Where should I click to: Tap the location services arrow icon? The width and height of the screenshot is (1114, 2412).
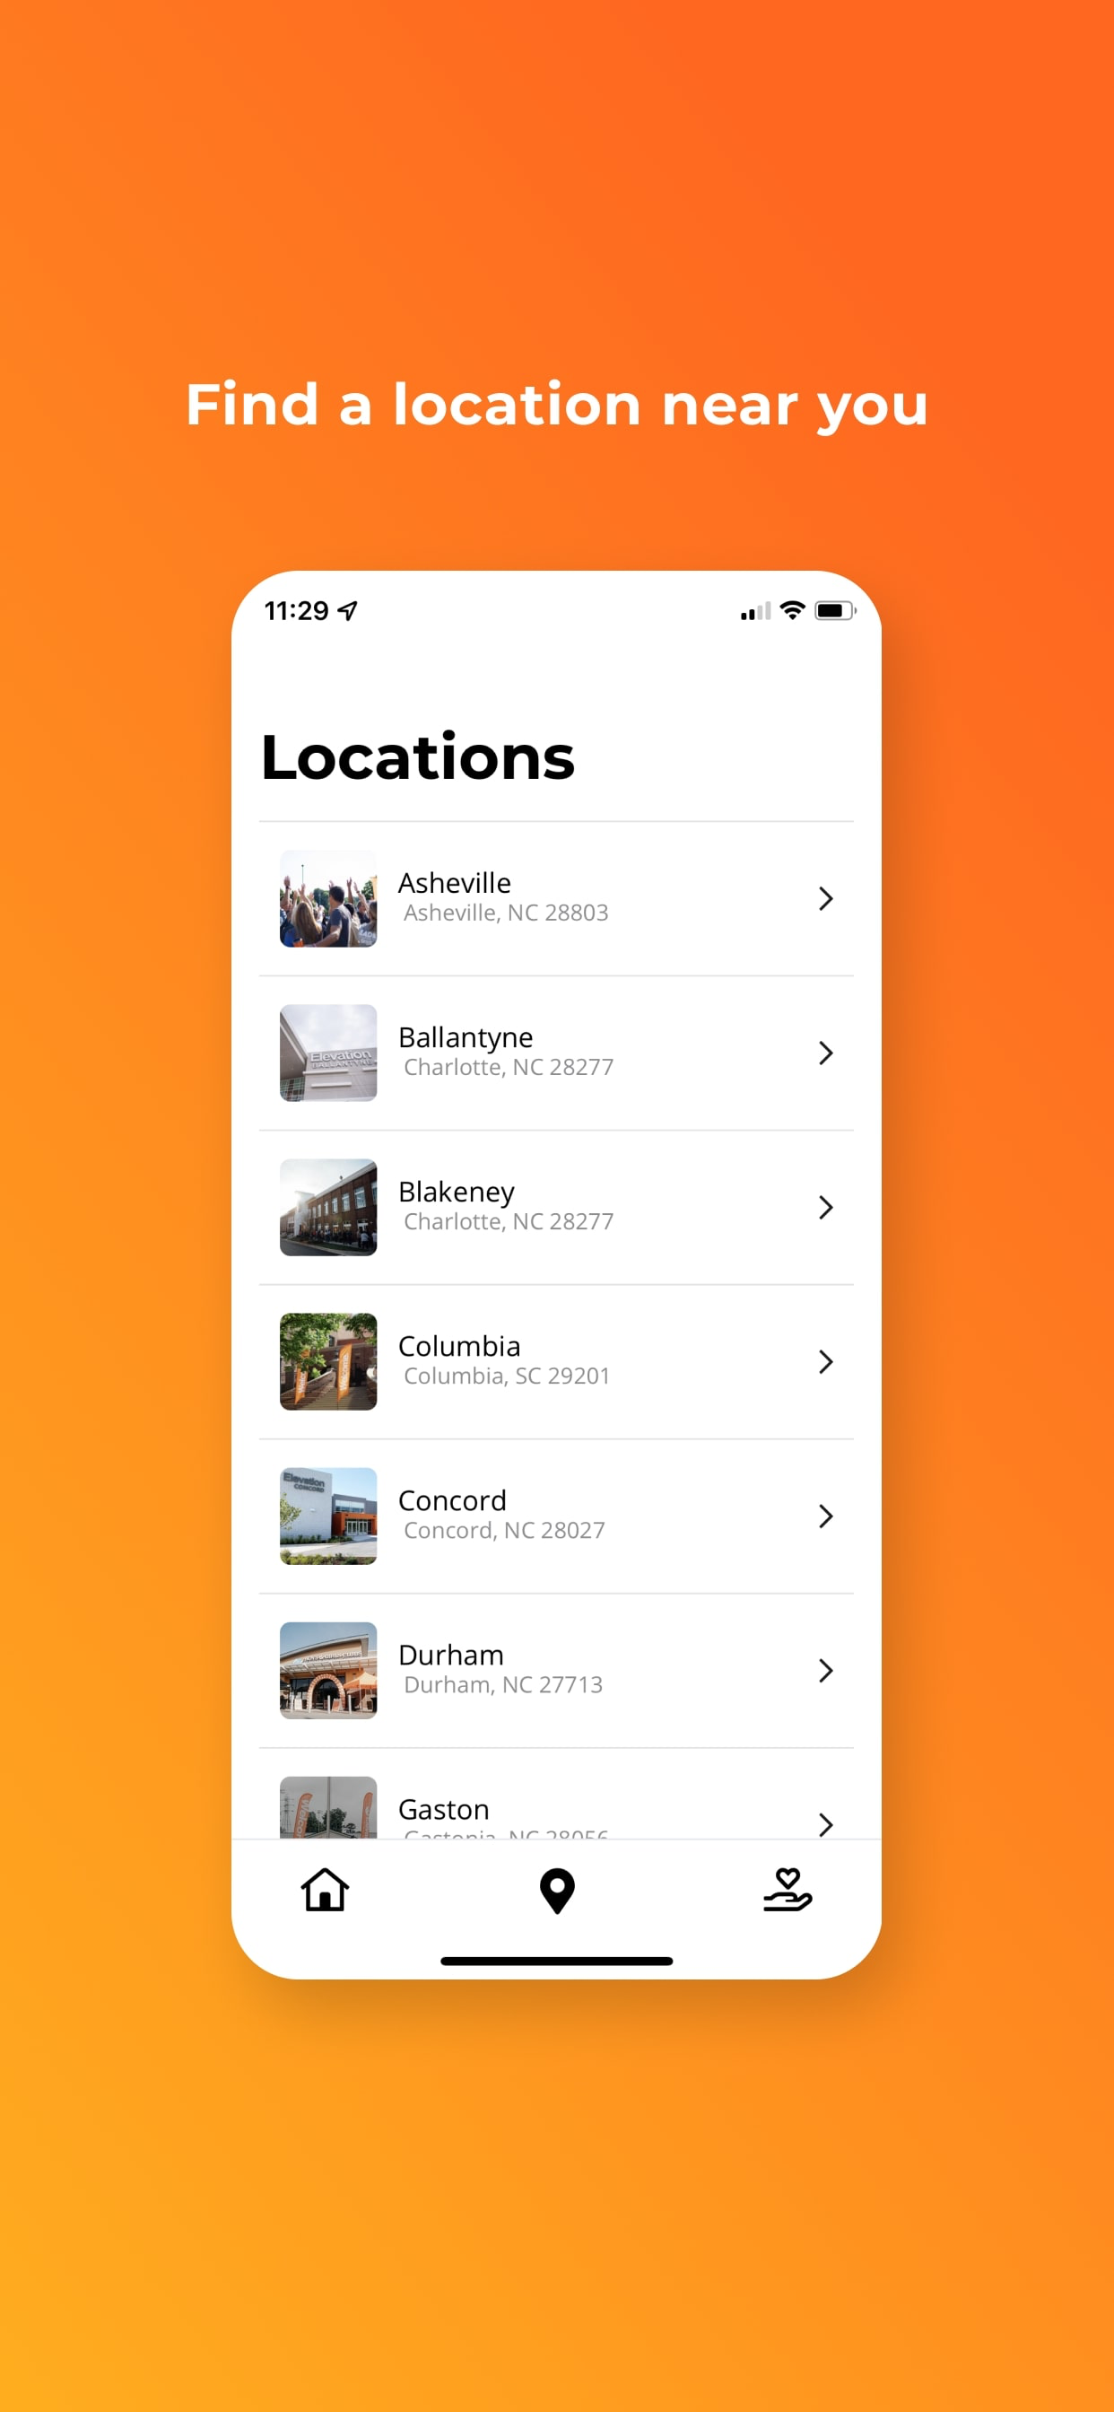[x=347, y=610]
